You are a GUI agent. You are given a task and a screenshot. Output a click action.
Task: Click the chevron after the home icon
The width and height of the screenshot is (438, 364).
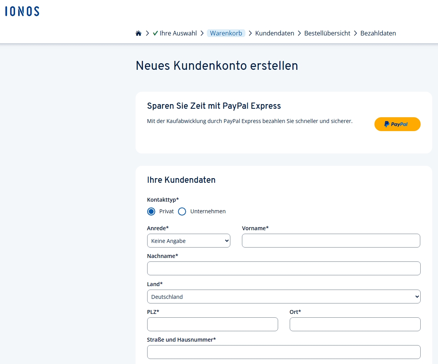(x=148, y=33)
